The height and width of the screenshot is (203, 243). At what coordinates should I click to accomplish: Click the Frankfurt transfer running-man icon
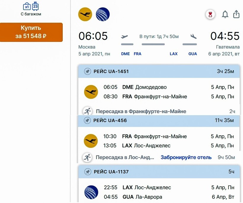click(87, 112)
